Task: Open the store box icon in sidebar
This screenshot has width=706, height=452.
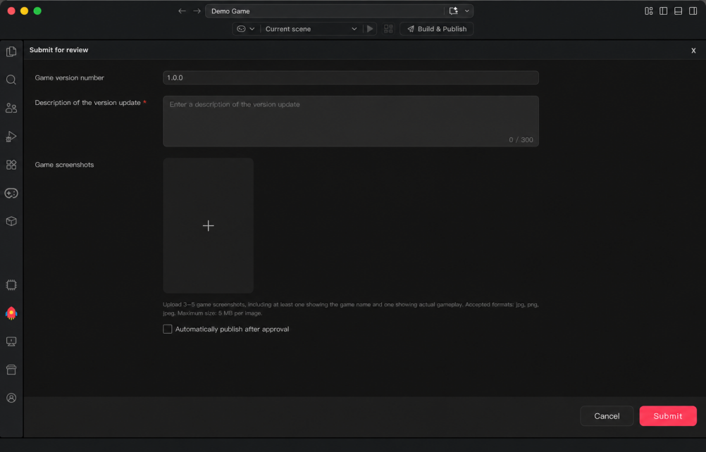Action: 11,370
